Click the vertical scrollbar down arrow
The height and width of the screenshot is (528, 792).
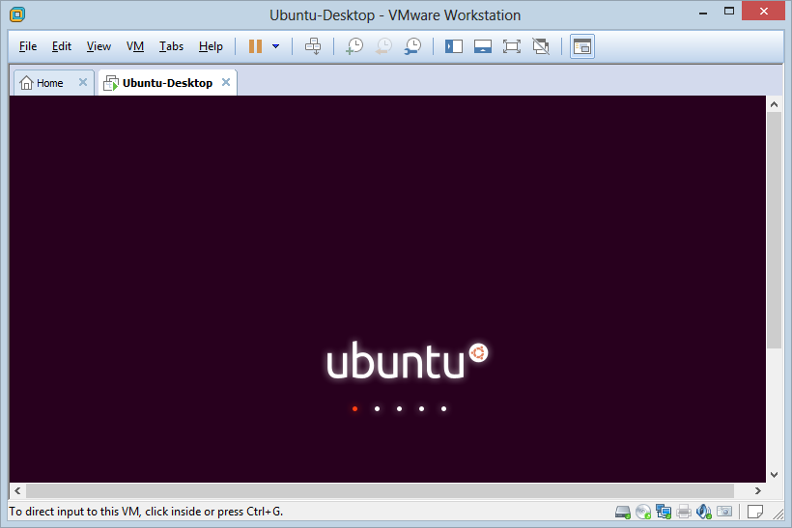click(774, 475)
